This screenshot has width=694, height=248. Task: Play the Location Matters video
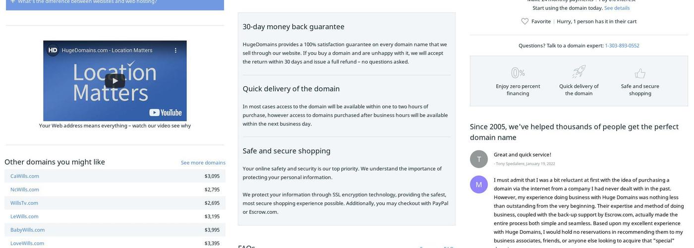coord(115,81)
